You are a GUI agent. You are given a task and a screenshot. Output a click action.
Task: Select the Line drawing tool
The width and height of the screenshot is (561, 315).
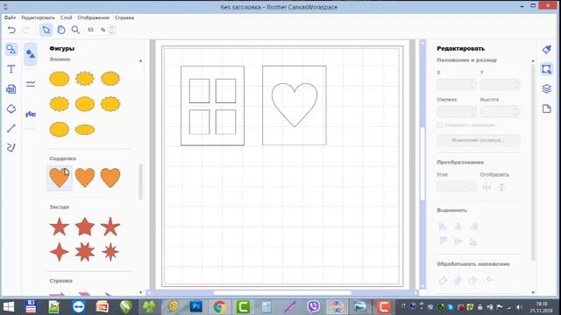coord(11,129)
